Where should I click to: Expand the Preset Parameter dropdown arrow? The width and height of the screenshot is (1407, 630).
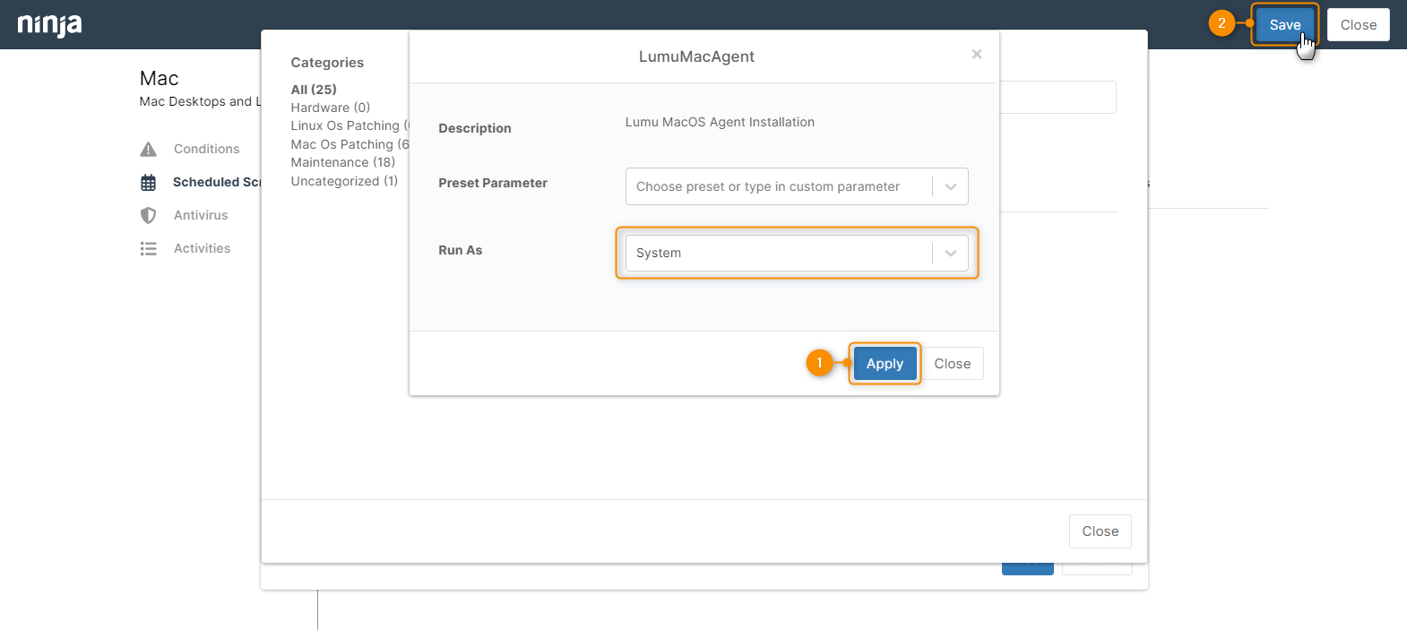click(950, 186)
